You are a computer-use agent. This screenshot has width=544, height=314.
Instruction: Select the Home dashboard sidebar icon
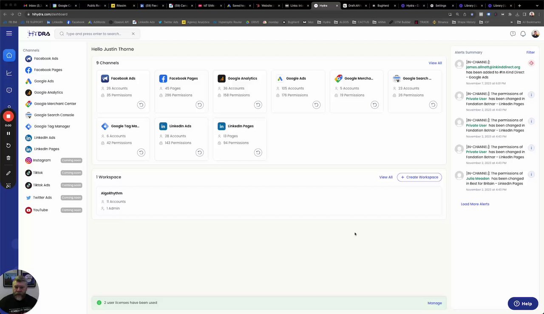click(x=9, y=56)
